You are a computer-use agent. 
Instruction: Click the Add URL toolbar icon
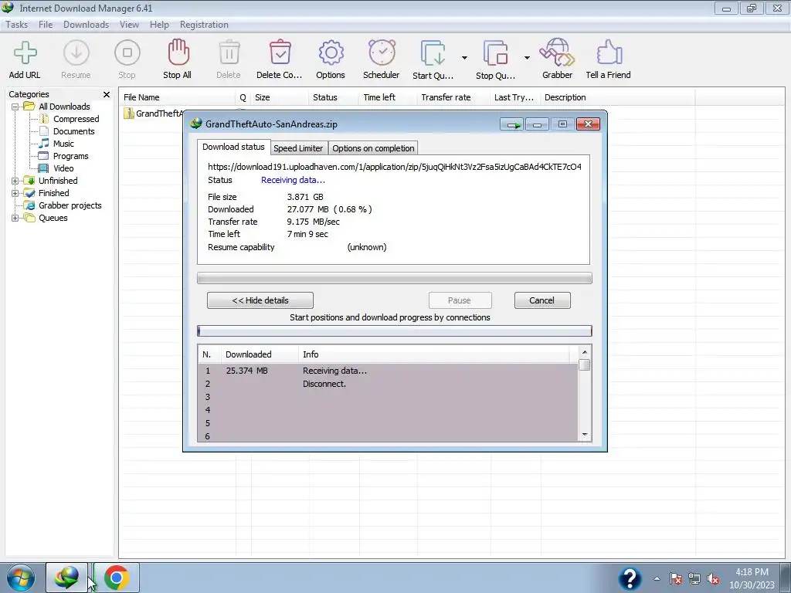[25, 53]
